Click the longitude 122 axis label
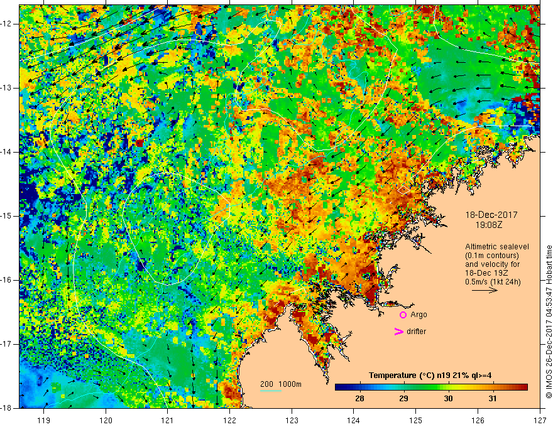This screenshot has width=553, height=427. tap(229, 420)
